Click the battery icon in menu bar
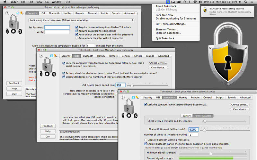The height and width of the screenshot is (160, 257). [212, 2]
